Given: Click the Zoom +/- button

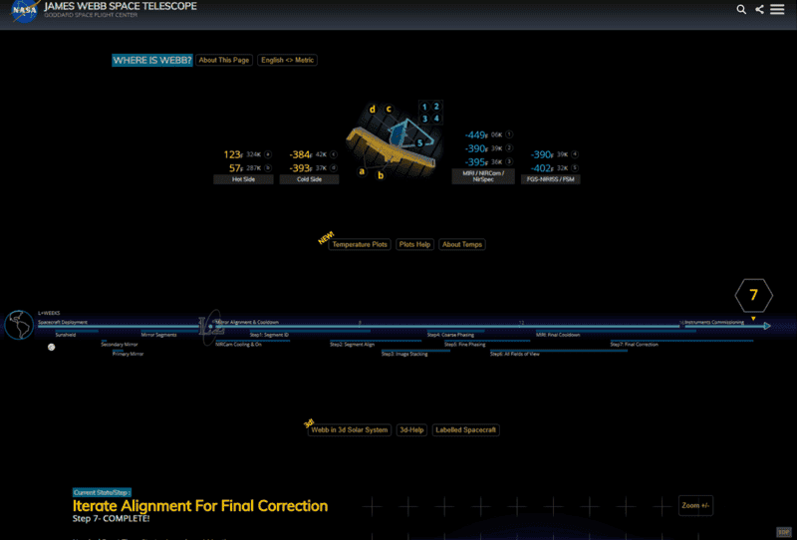Looking at the screenshot, I should [x=695, y=505].
